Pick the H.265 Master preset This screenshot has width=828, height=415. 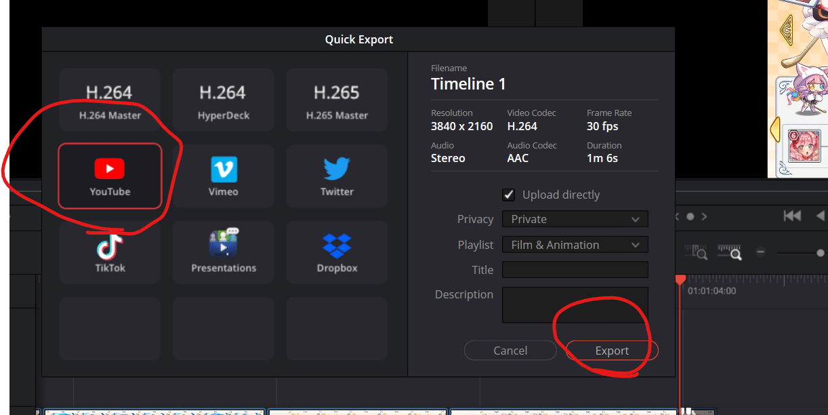tap(337, 100)
